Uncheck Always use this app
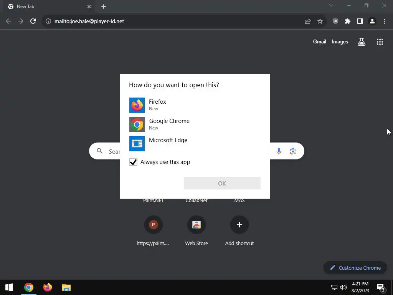This screenshot has width=393, height=295. pos(133,162)
